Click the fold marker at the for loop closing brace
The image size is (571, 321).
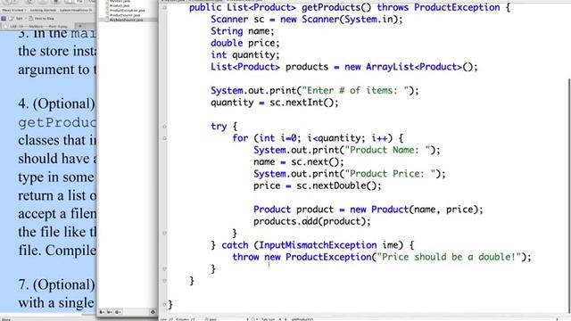[x=164, y=234]
